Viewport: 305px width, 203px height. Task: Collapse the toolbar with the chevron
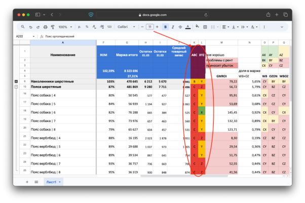(x=282, y=27)
